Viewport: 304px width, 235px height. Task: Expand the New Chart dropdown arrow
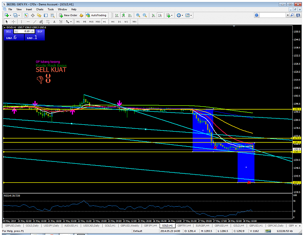[x=10, y=15]
